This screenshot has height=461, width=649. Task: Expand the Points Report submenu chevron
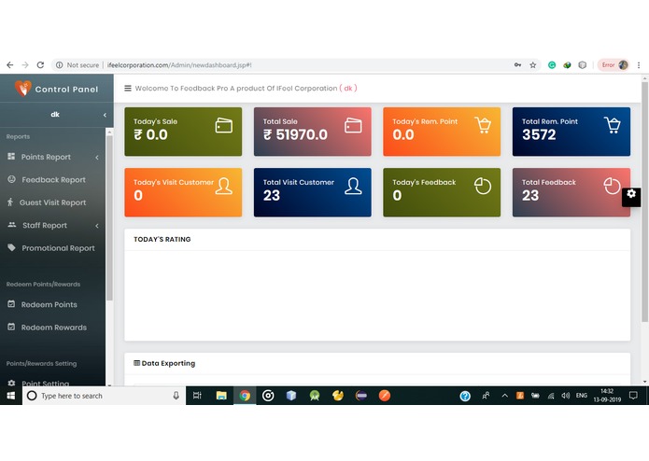[x=97, y=157]
